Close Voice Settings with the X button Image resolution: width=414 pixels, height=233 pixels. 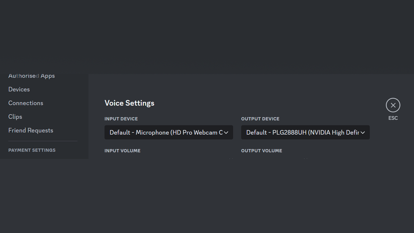tap(393, 105)
